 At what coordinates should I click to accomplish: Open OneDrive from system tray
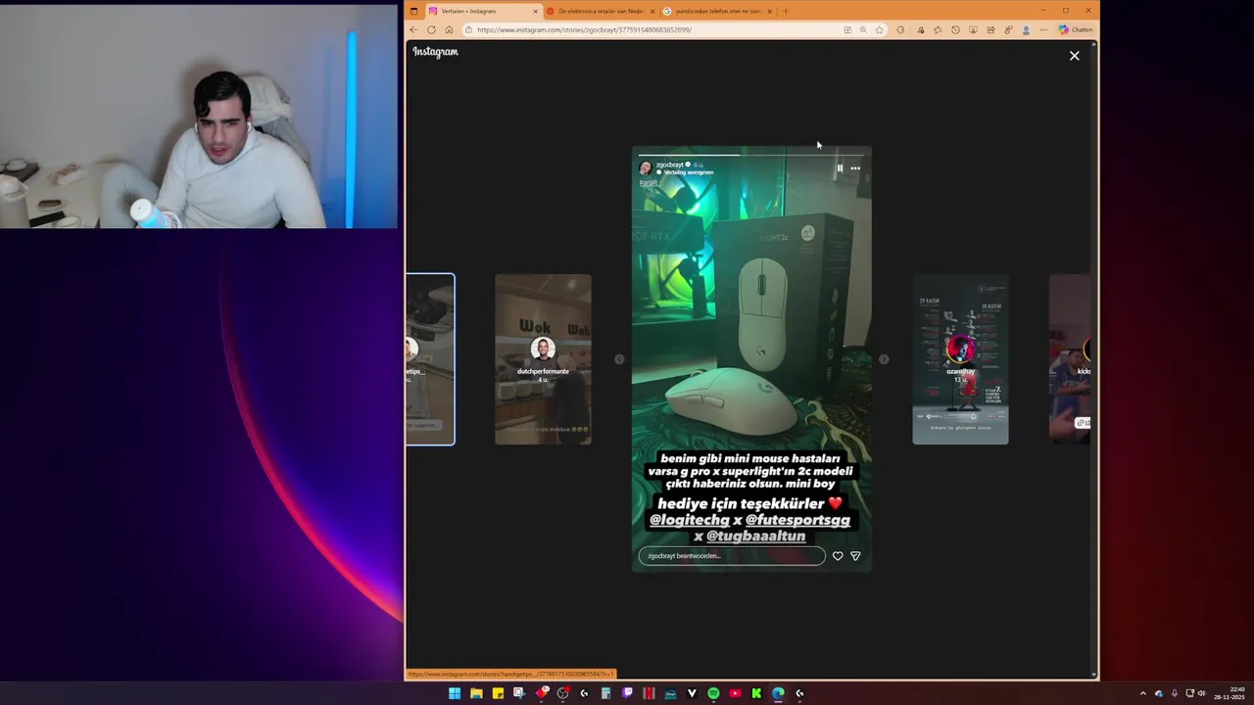1159,693
